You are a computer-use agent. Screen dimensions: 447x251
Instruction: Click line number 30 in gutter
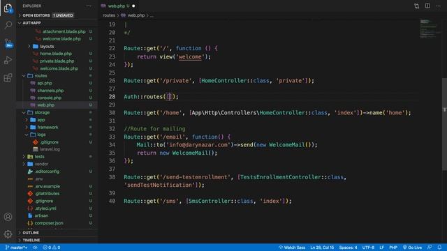coord(112,113)
